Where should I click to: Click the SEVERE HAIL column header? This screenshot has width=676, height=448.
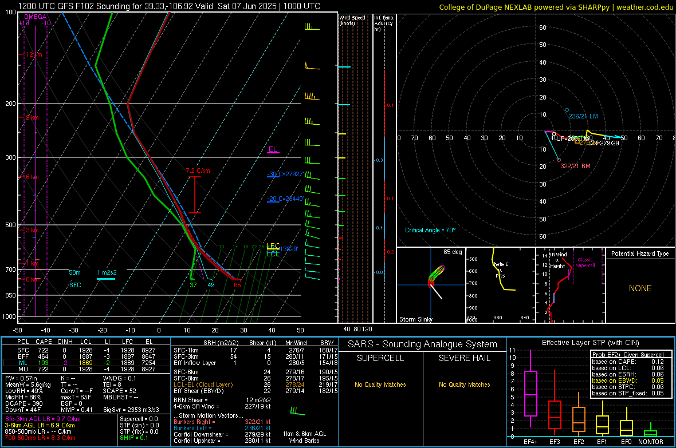tap(464, 358)
